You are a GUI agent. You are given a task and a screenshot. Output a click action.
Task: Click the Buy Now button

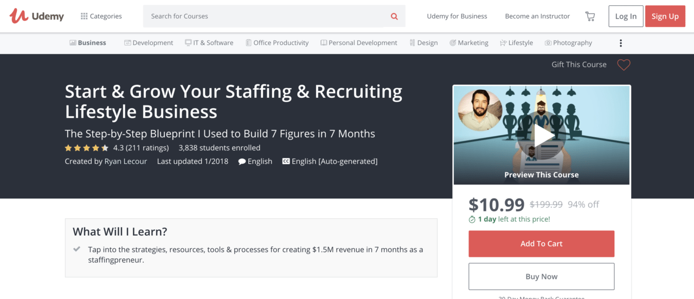pos(541,276)
